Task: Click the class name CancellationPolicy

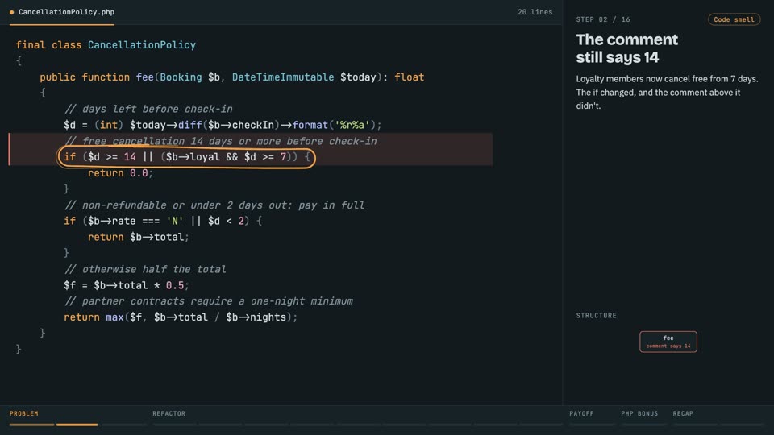Action: tap(142, 45)
